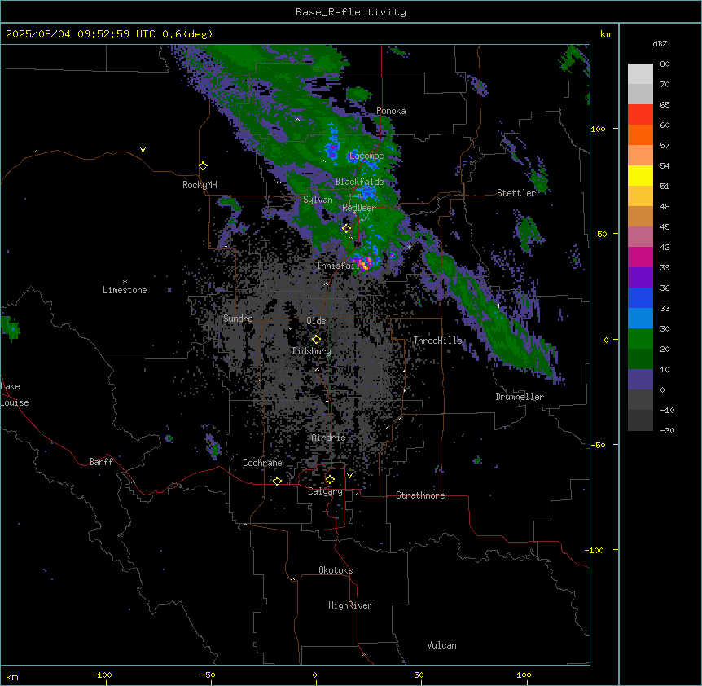Select the red swatch between 65 and 60 dBZ
702x686 pixels.
pos(640,115)
